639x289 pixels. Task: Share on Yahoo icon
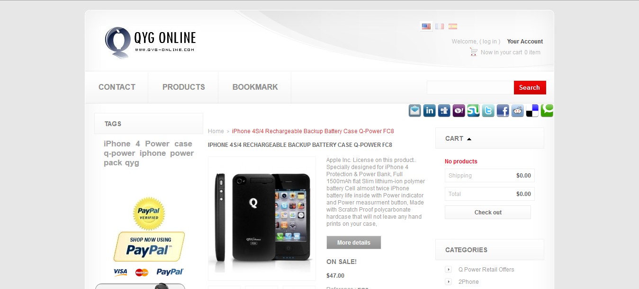(459, 110)
